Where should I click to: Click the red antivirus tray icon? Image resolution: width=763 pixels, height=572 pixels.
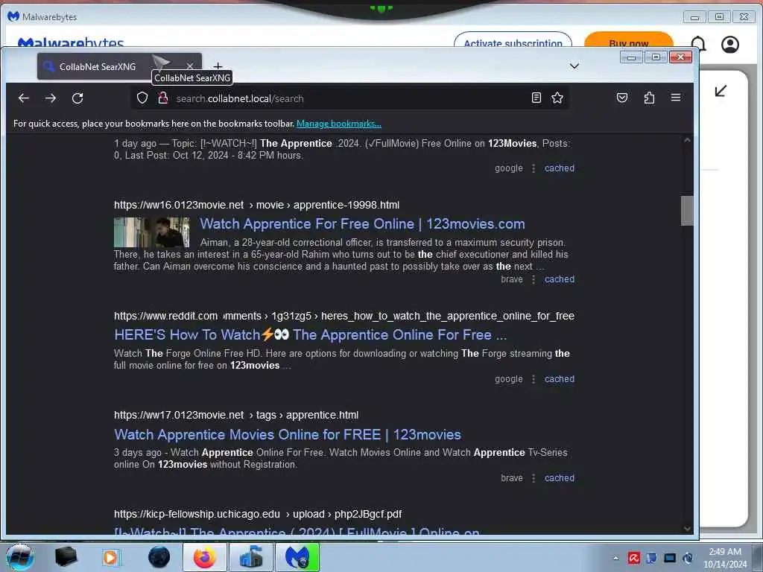point(633,558)
